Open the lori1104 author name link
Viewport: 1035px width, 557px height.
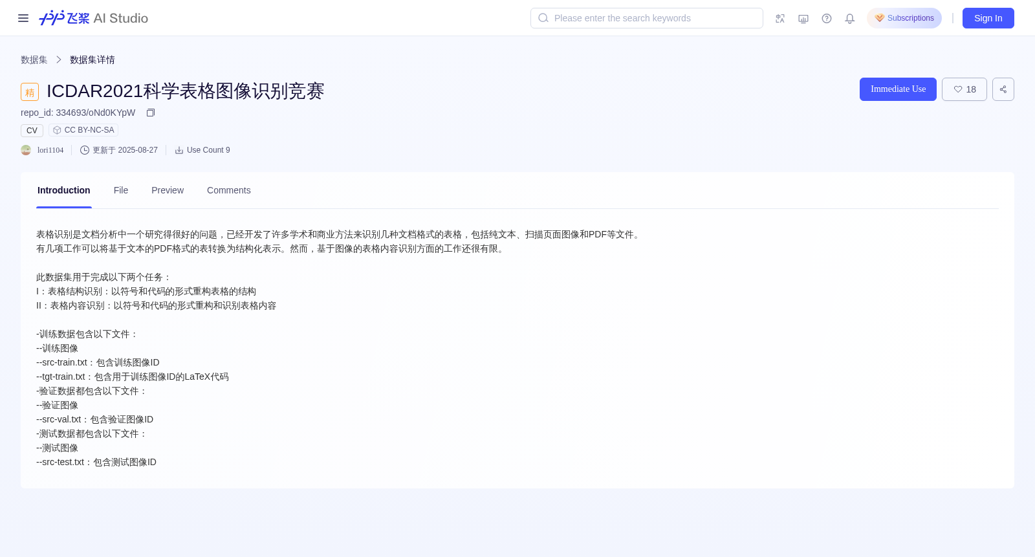tap(50, 150)
